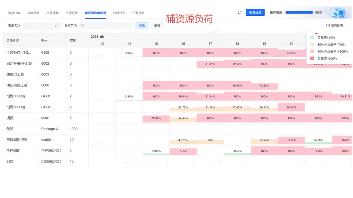Click the 18.06% load cell
The height and width of the screenshot is (198, 353).
click(156, 151)
